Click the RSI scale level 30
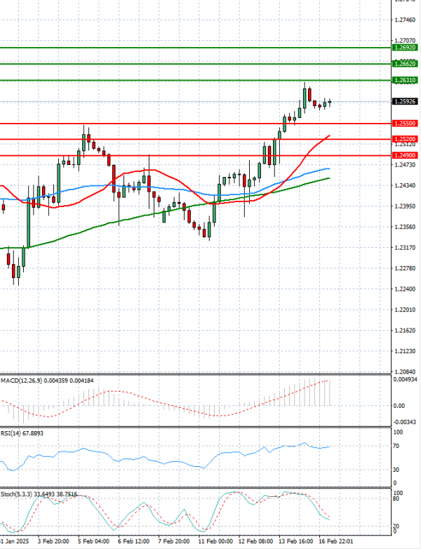This screenshot has height=549, width=421. pos(396,470)
